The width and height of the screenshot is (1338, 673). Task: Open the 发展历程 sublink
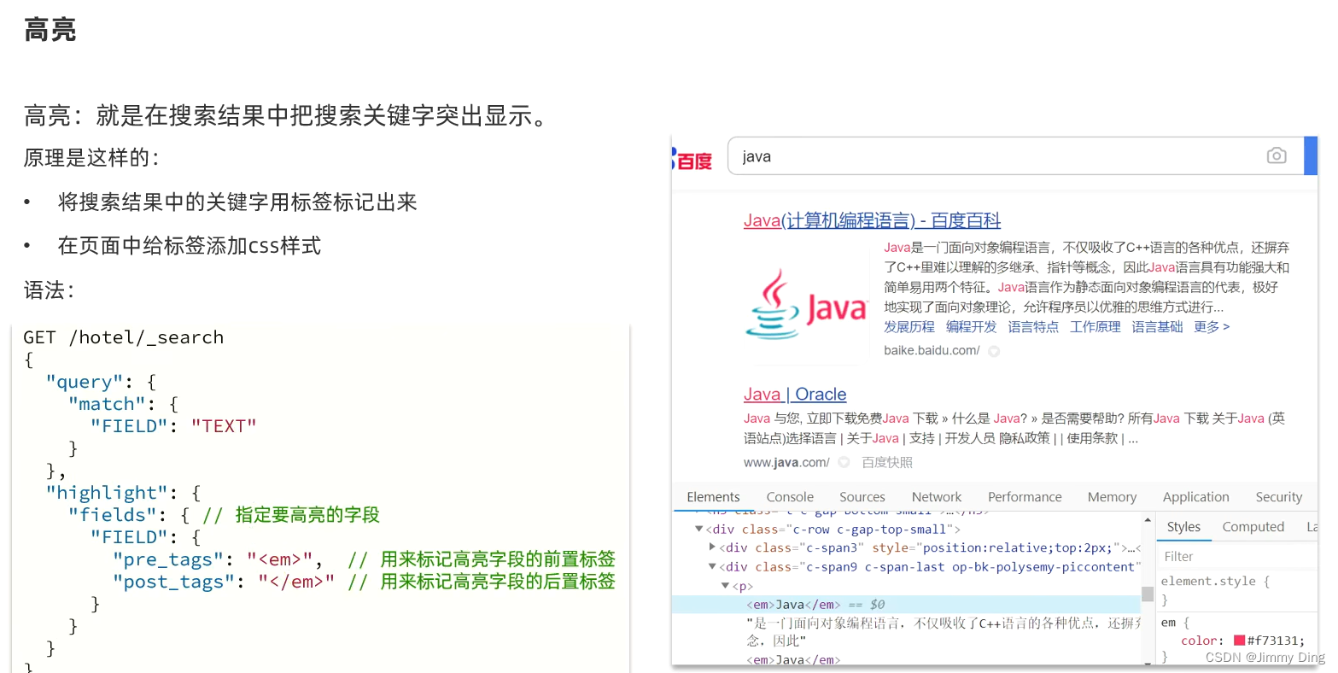(909, 327)
